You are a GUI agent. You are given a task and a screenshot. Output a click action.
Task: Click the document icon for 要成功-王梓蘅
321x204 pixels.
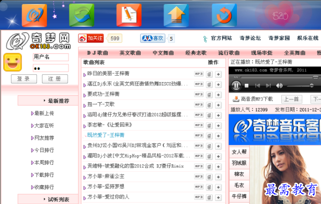tap(209, 95)
